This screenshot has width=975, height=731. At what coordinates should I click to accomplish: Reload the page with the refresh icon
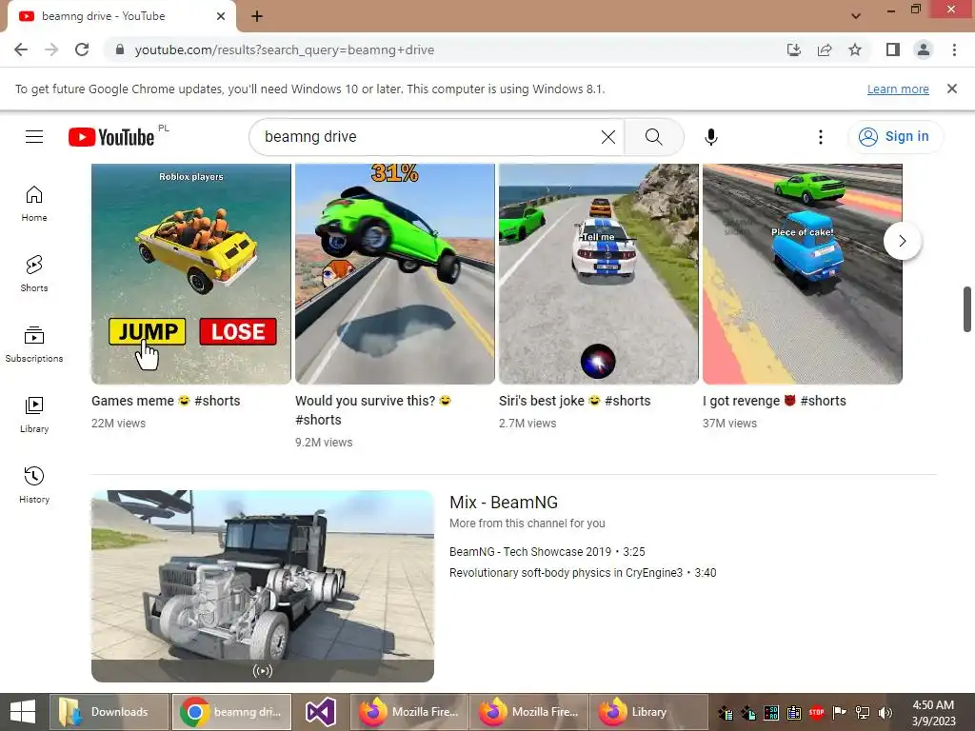82,49
